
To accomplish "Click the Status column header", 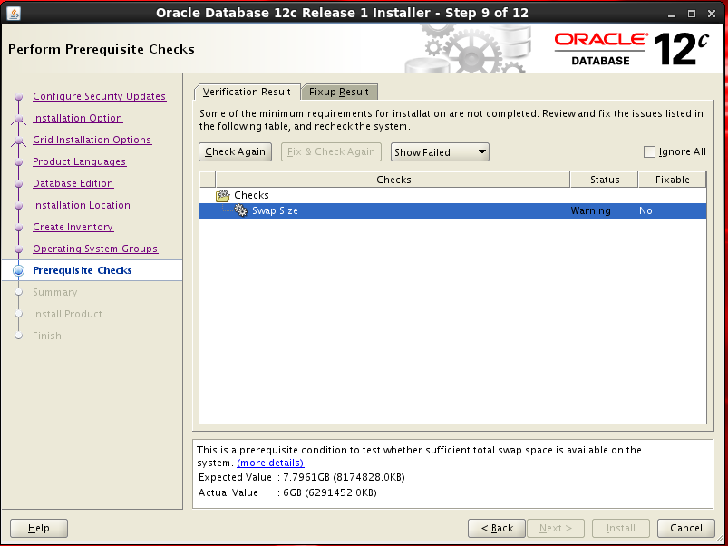I will pos(604,180).
